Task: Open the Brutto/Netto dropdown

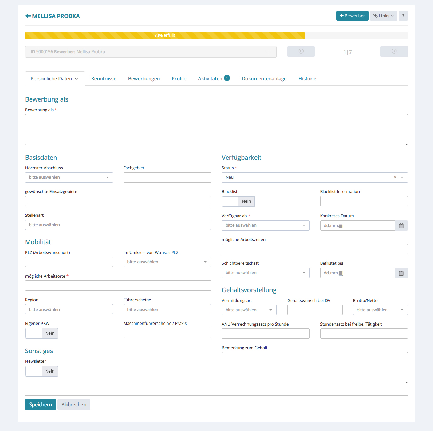Action: pos(380,310)
